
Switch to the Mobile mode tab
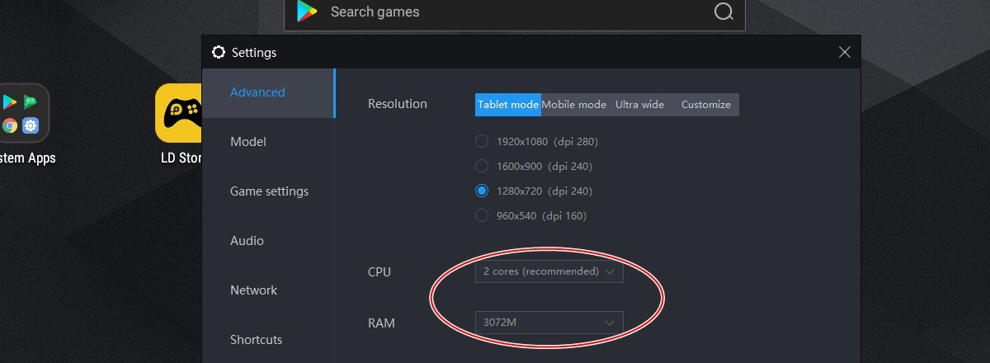[574, 105]
